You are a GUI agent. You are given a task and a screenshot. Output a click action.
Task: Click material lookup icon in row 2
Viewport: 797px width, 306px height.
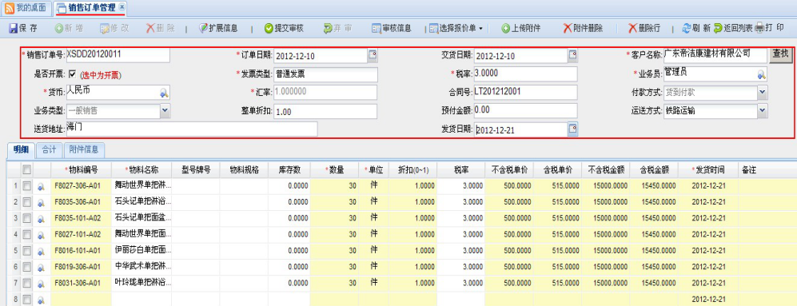click(42, 203)
